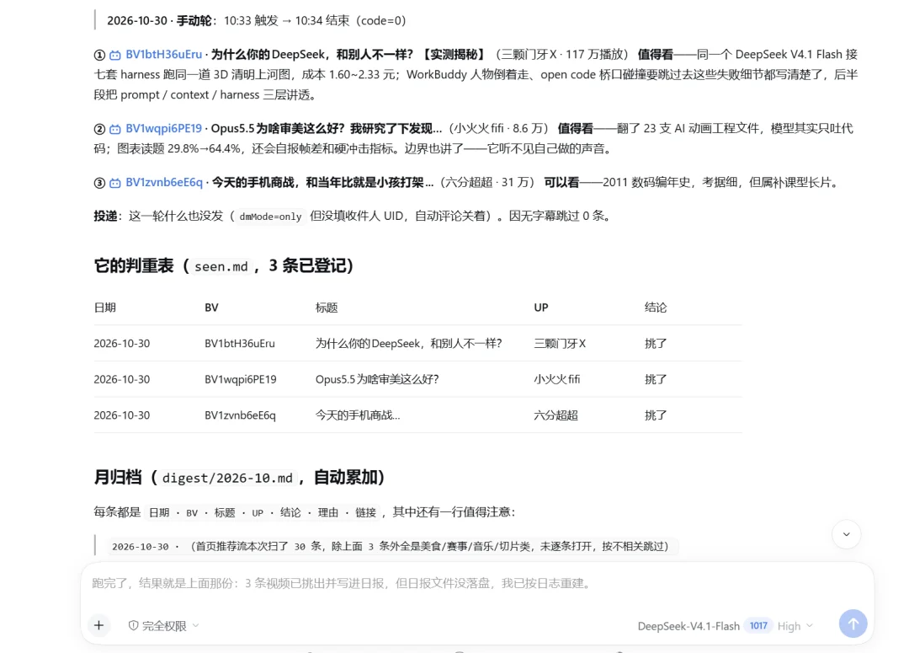Open the BV1wqpi6PE19 video link

tap(163, 128)
